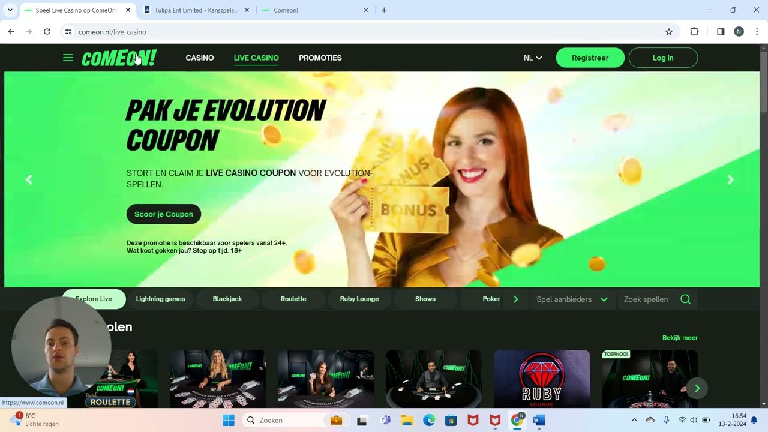Screen dimensions: 768x432
Task: Click the ComeOn! logo in the header
Action: click(x=119, y=58)
